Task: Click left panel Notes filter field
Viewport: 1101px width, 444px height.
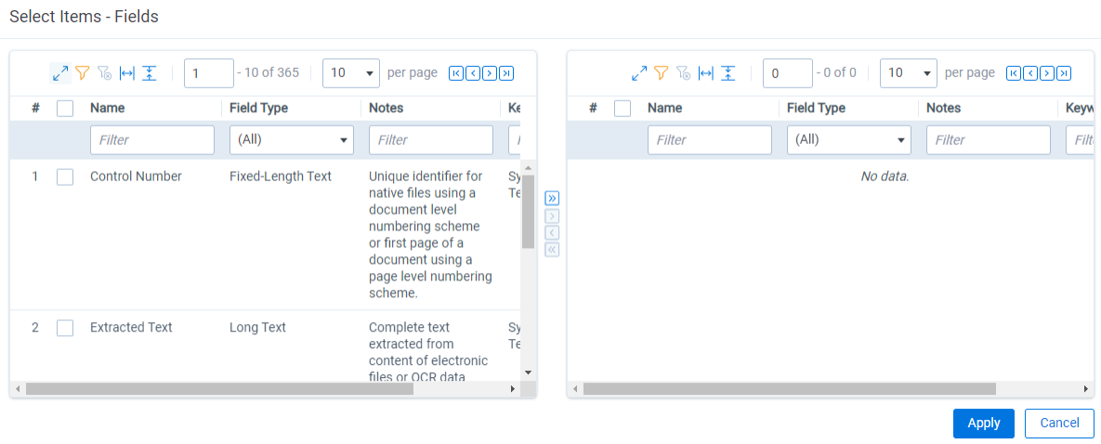Action: [431, 140]
